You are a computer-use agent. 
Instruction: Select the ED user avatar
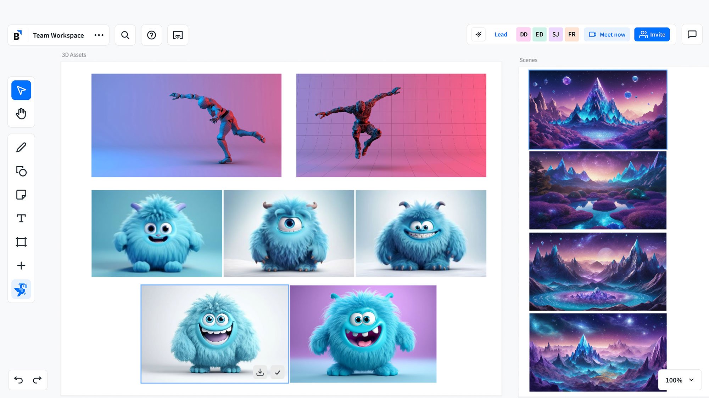click(x=540, y=34)
